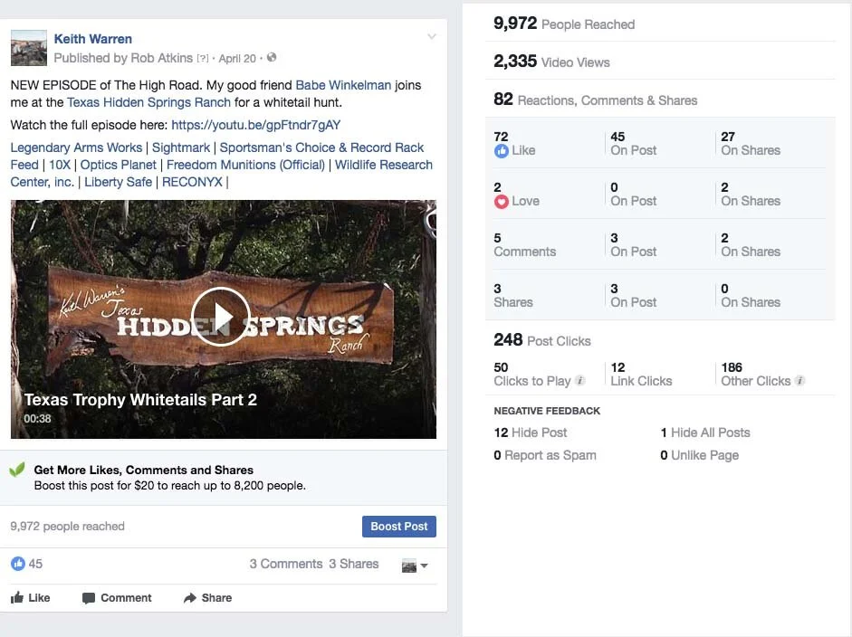
Task: Open Texas Hidden Springs Ranch link
Action: tap(148, 102)
